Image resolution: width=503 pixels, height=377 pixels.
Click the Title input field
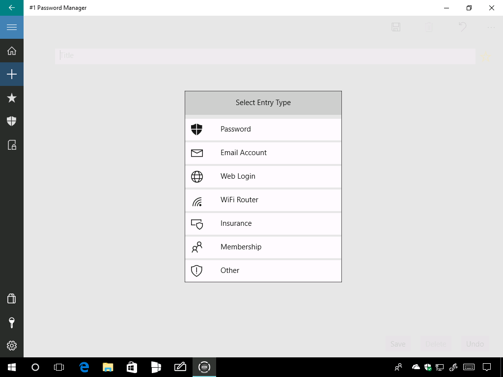[x=265, y=56]
